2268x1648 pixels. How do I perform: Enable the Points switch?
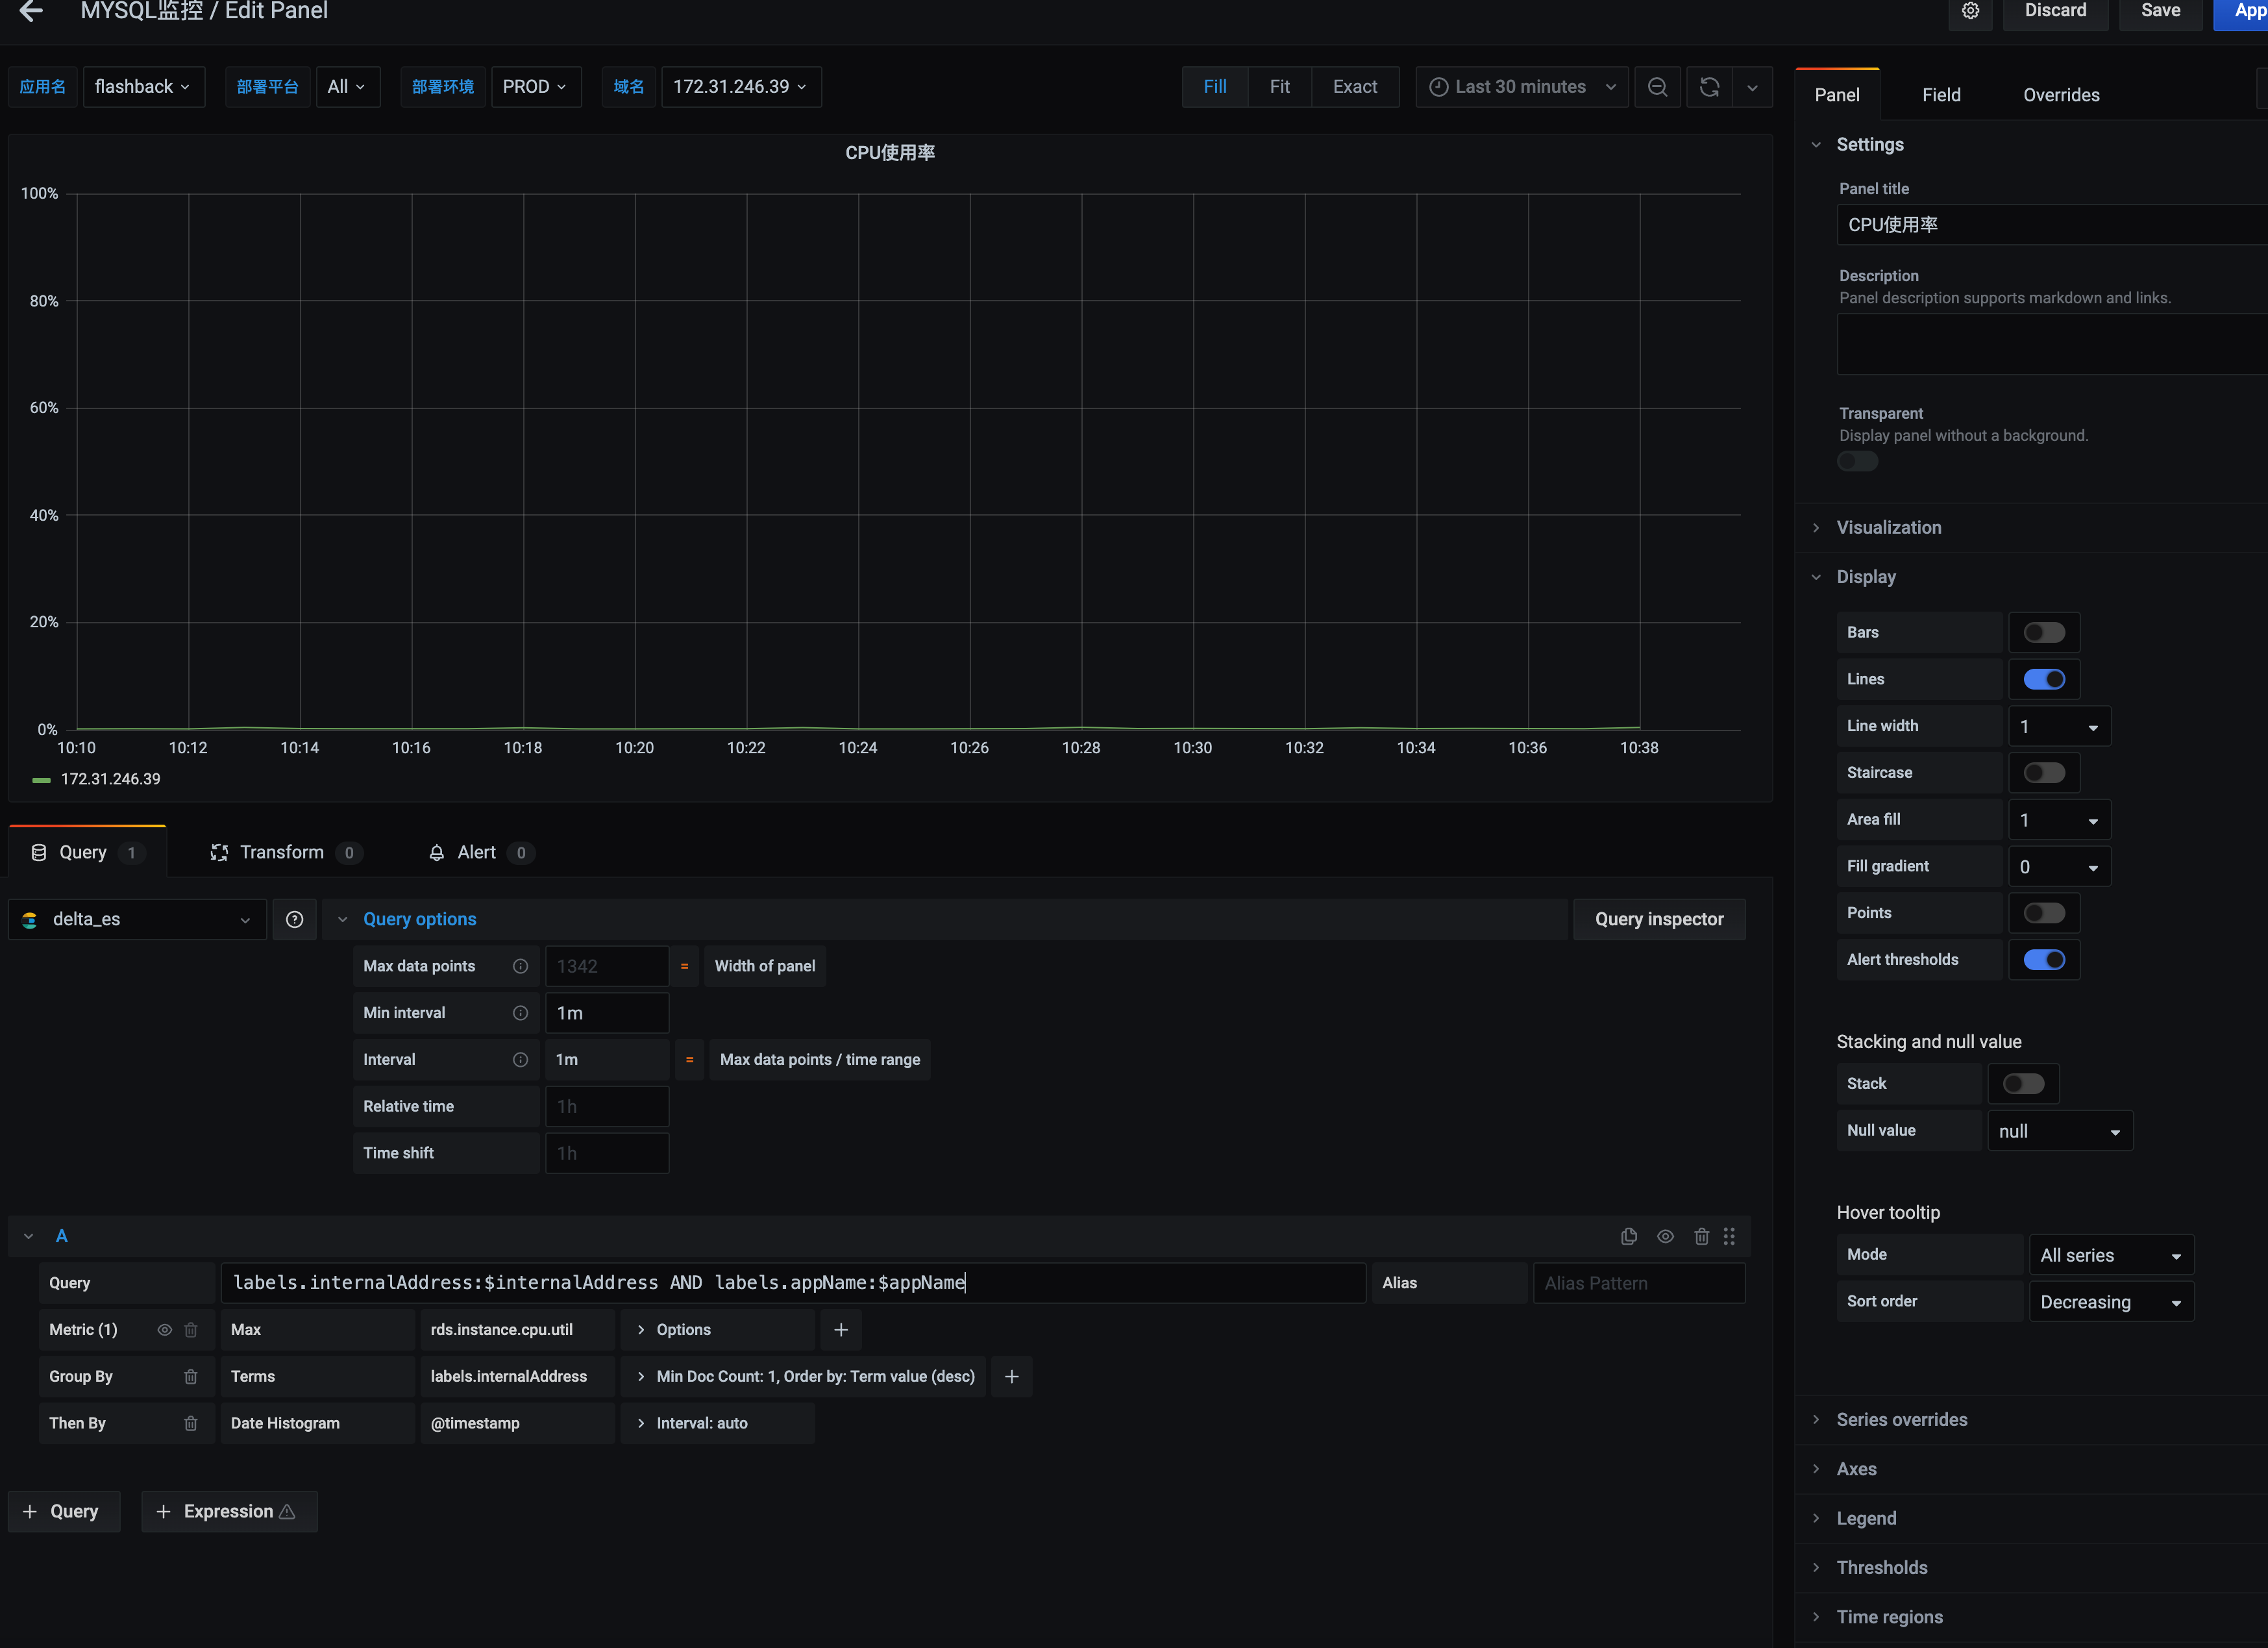coord(2044,912)
